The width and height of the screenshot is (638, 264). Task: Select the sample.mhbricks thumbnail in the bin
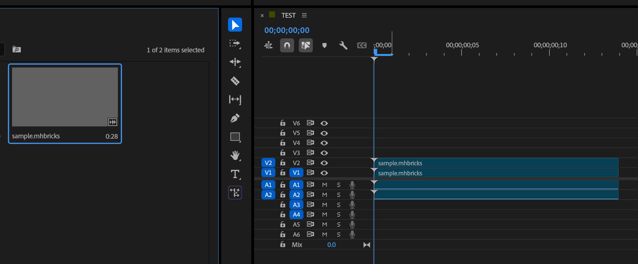[65, 104]
